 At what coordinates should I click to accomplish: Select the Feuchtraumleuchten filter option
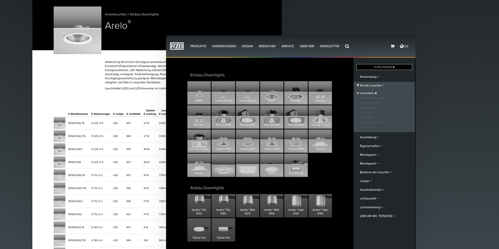372,98
